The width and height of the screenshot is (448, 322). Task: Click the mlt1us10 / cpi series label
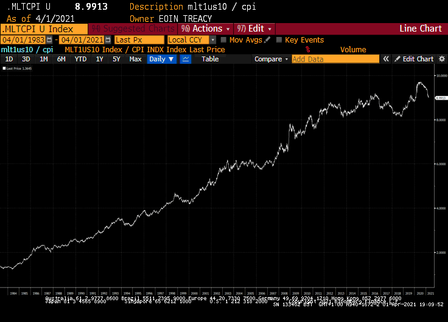coord(27,50)
